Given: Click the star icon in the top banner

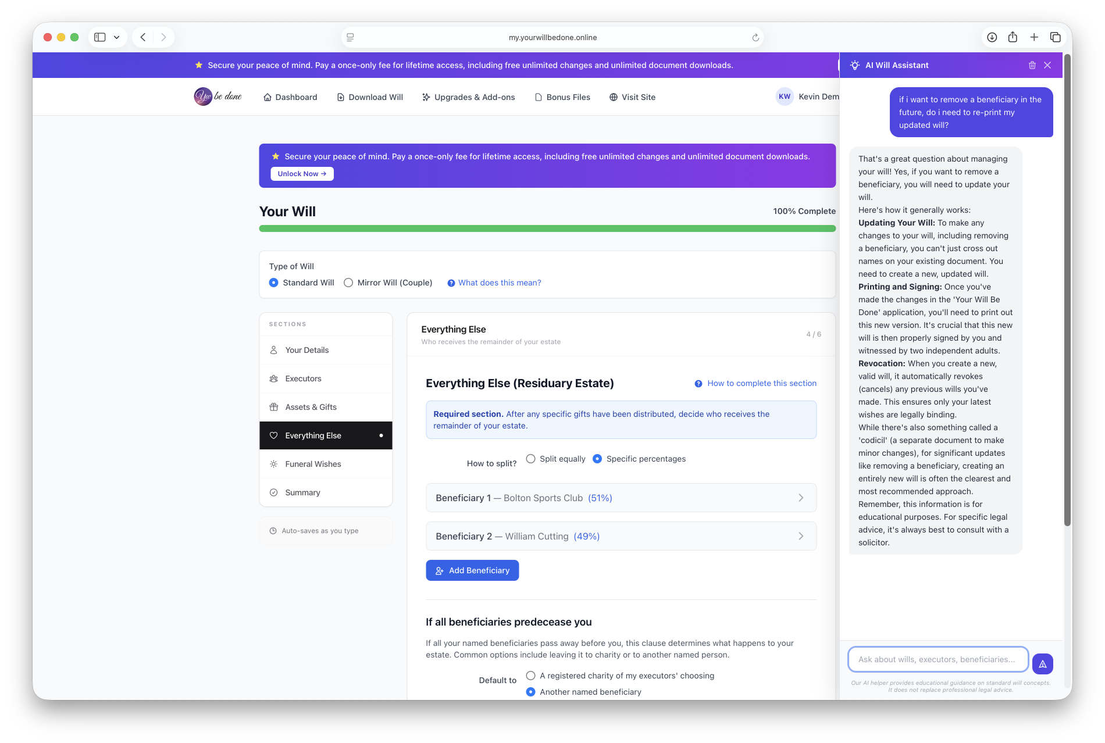Looking at the screenshot, I should point(199,65).
